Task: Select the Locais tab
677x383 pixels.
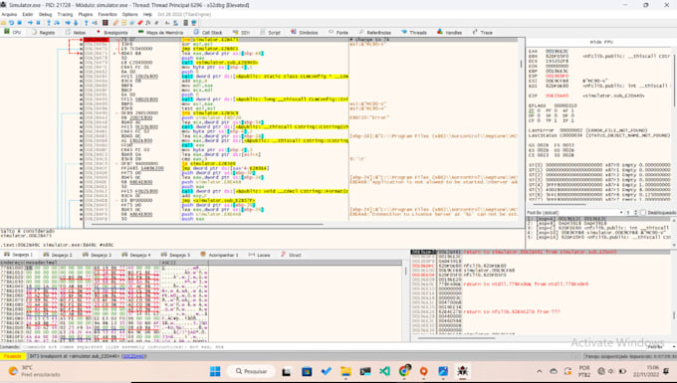Action: click(260, 255)
